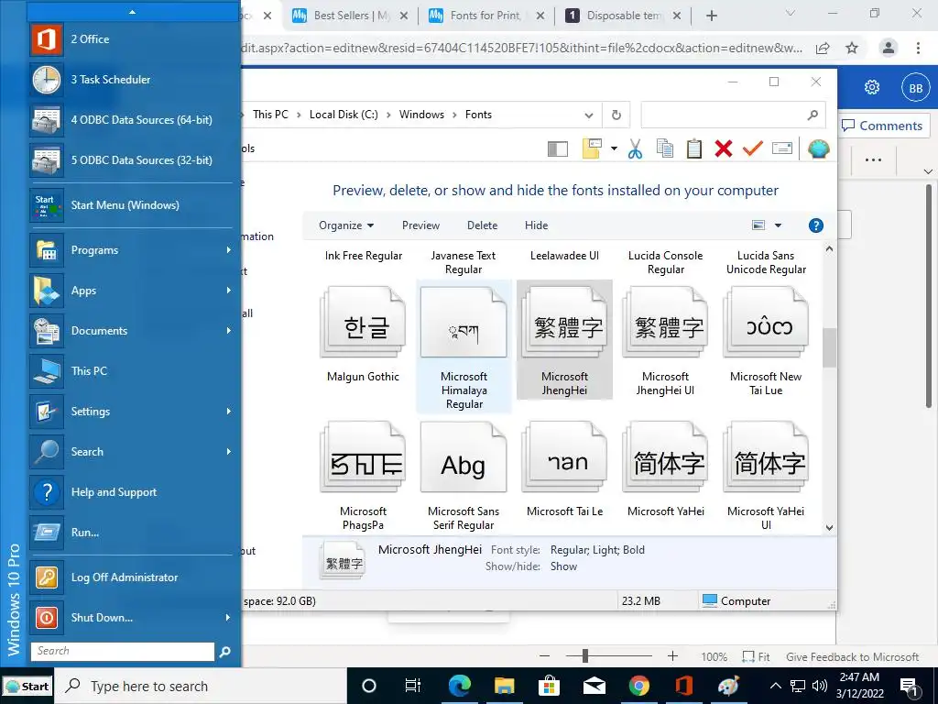Viewport: 938px width, 704px height.
Task: Open the Documents submenu
Action: (135, 330)
